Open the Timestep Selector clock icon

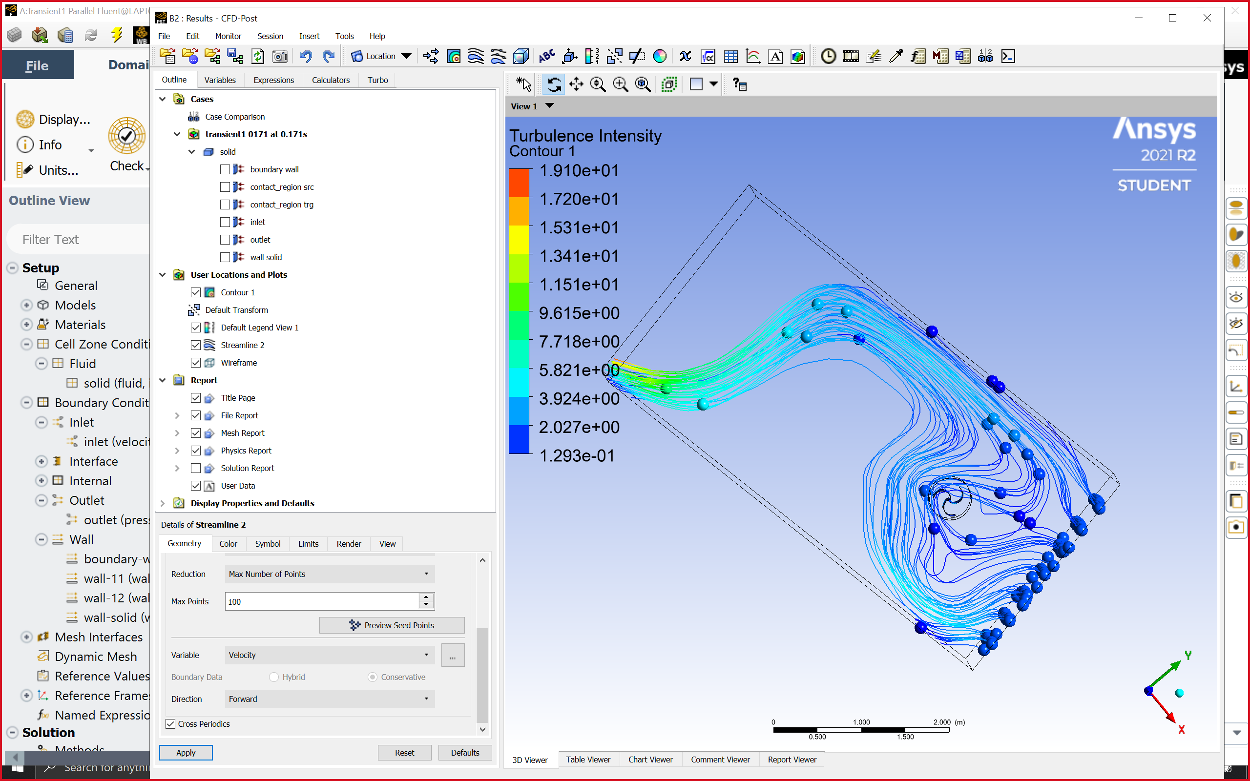tap(828, 56)
